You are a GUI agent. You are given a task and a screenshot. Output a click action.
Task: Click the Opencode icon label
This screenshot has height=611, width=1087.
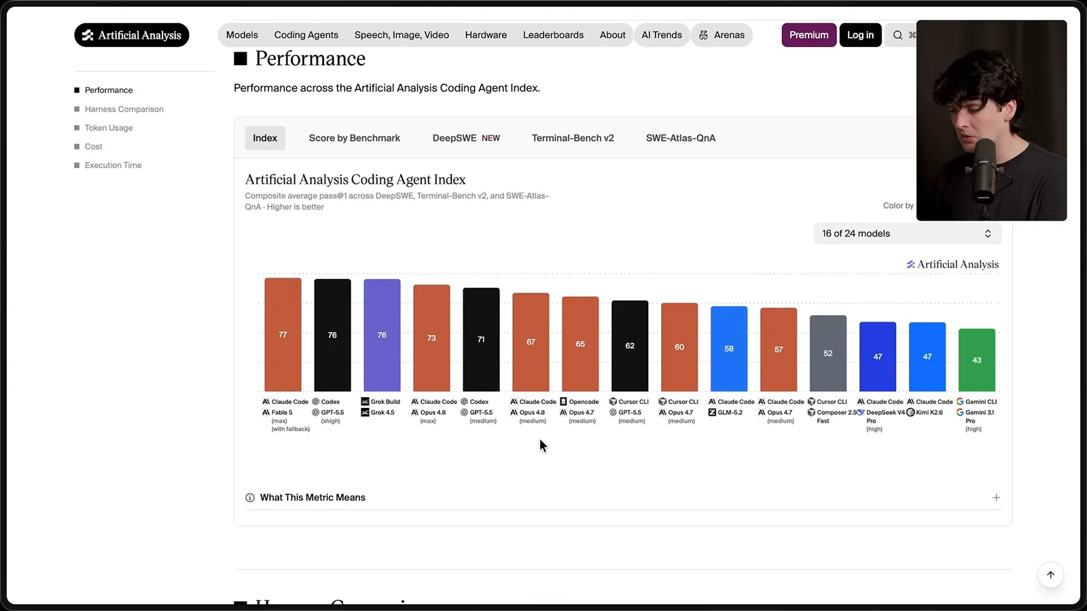click(x=563, y=402)
